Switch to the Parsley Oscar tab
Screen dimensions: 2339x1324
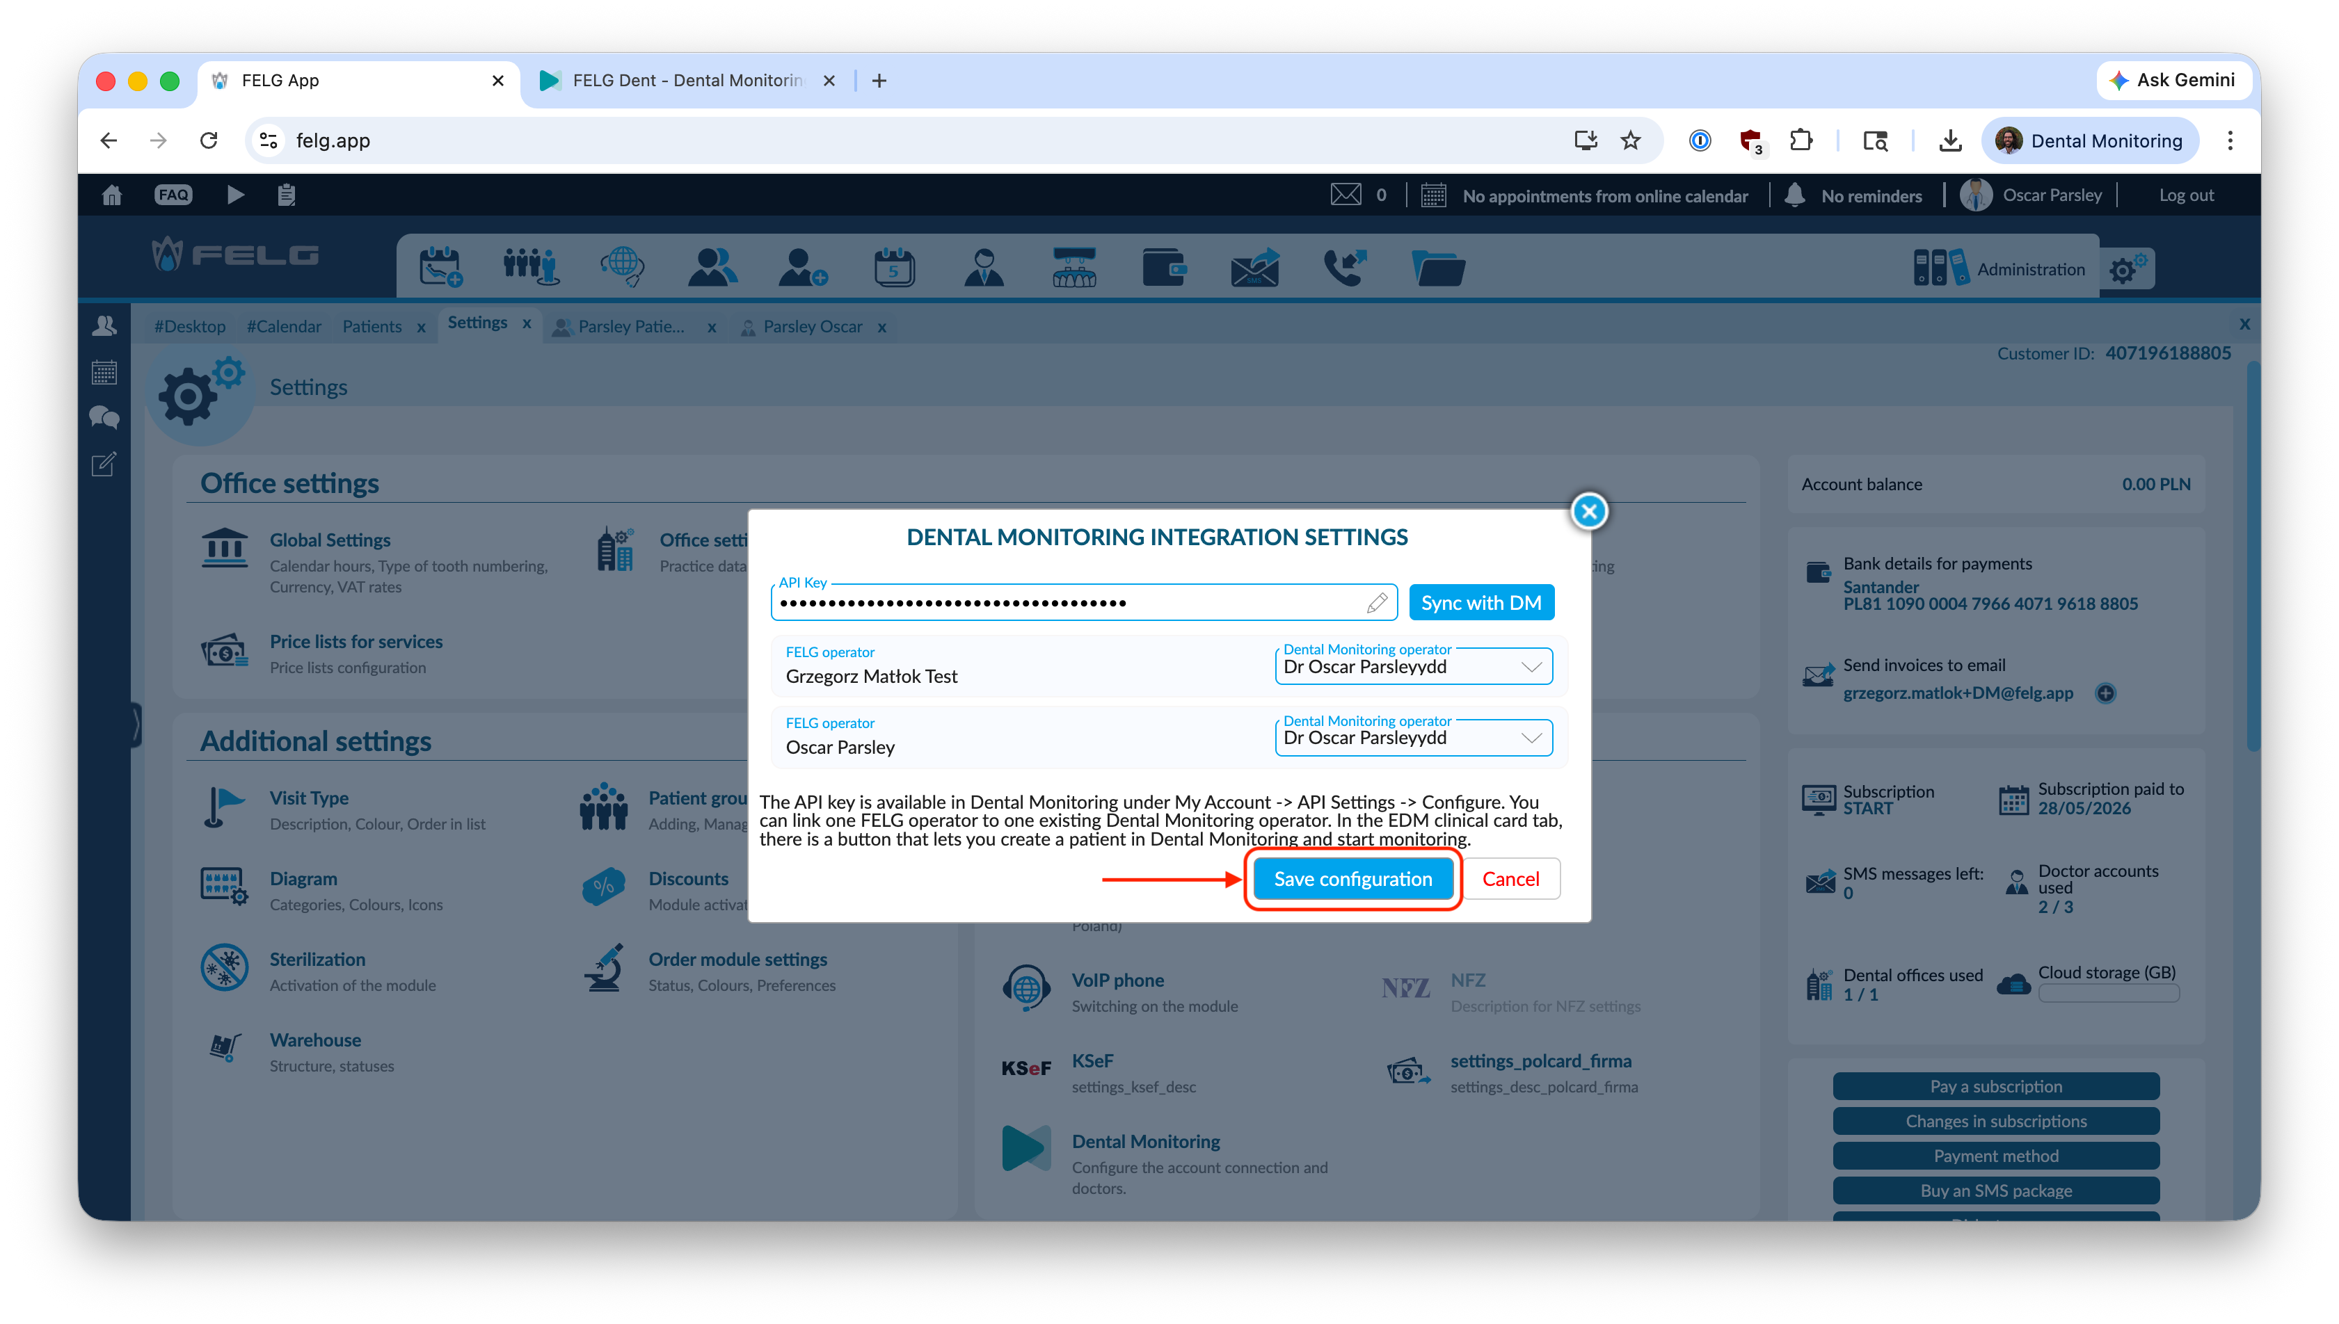pos(813,326)
